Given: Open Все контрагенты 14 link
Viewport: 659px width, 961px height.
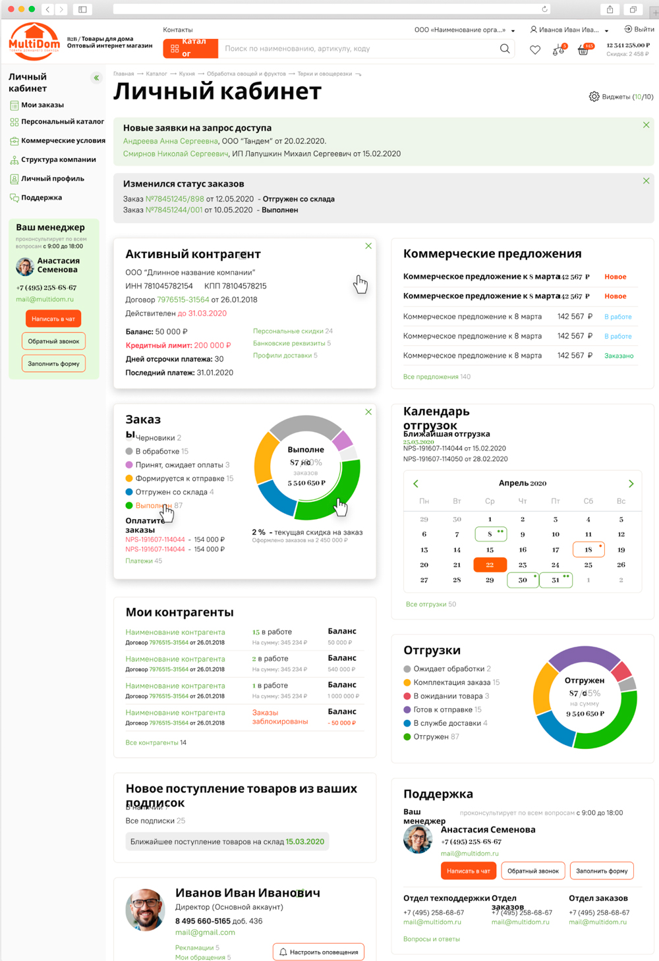Looking at the screenshot, I should (x=156, y=742).
